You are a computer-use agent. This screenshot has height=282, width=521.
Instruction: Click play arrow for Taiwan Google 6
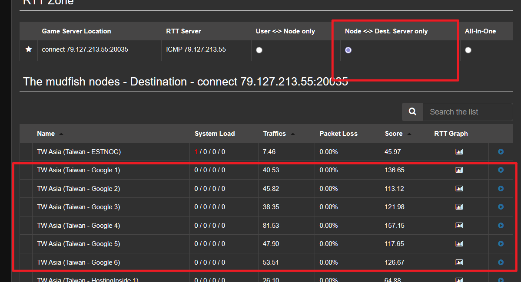click(501, 262)
